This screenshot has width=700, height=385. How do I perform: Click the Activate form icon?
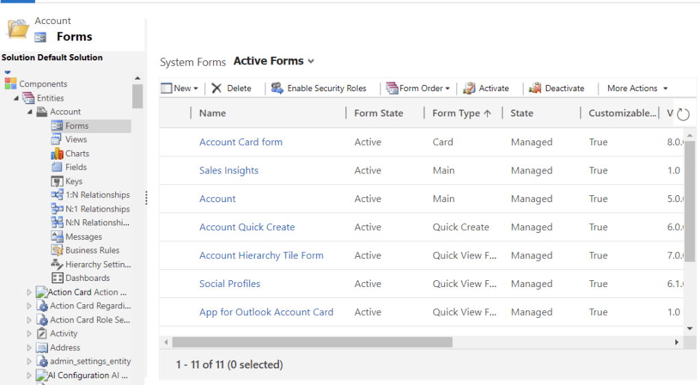coord(469,88)
